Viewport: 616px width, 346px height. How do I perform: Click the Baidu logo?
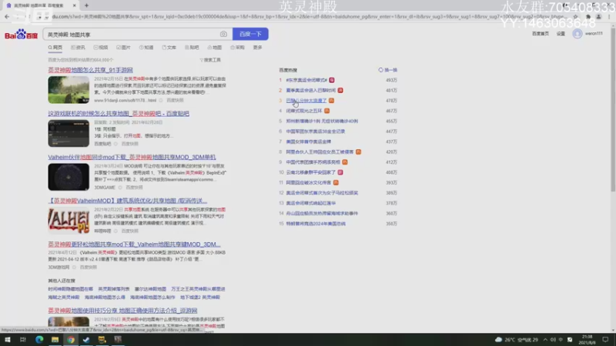click(21, 35)
